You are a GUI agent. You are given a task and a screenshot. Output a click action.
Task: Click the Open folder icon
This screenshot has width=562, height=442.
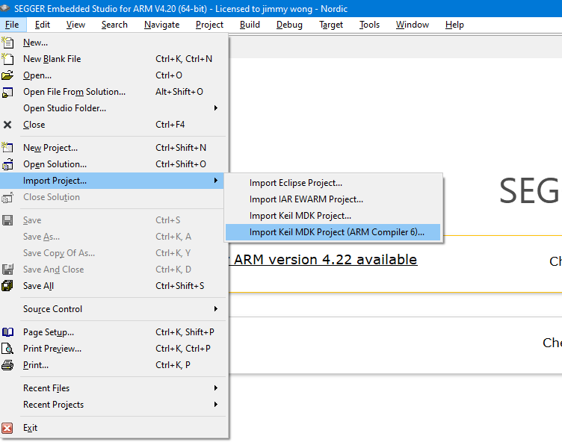8,75
